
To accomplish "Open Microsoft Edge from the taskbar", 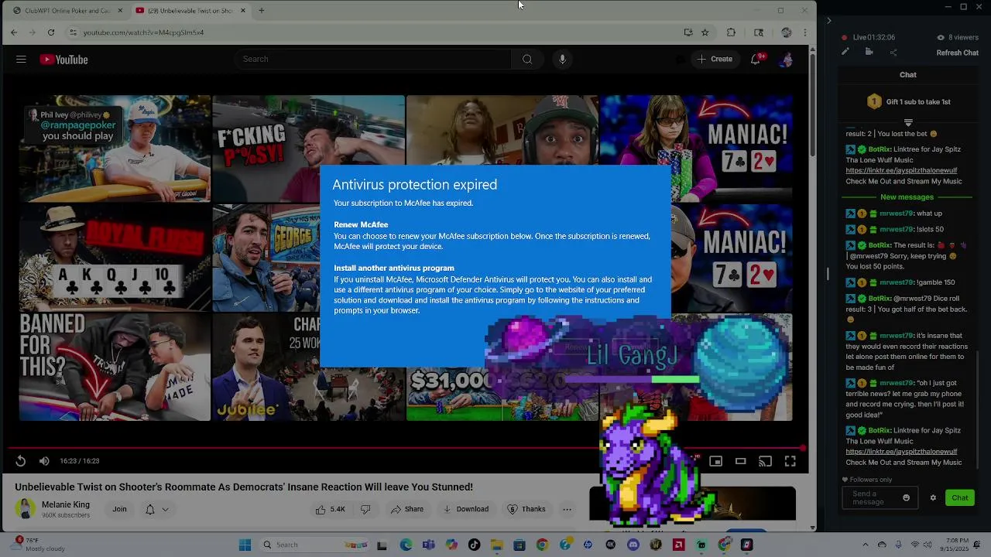I will pyautogui.click(x=406, y=545).
